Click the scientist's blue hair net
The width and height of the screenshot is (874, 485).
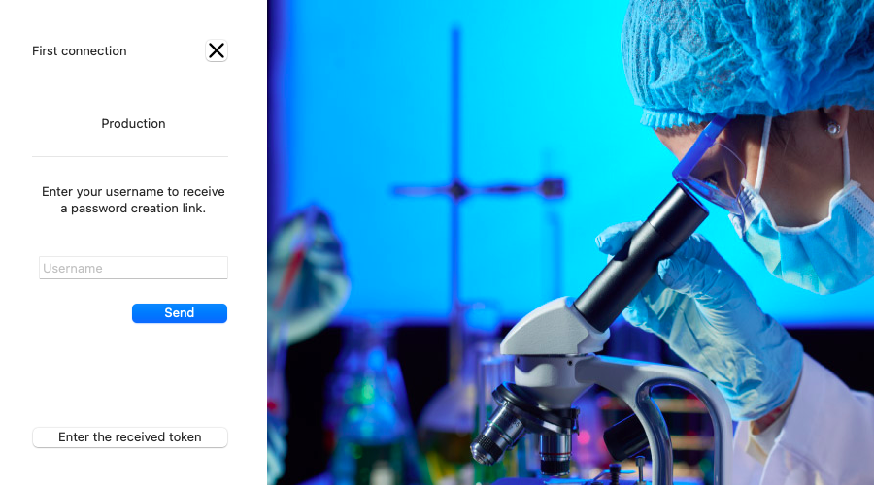tap(747, 58)
